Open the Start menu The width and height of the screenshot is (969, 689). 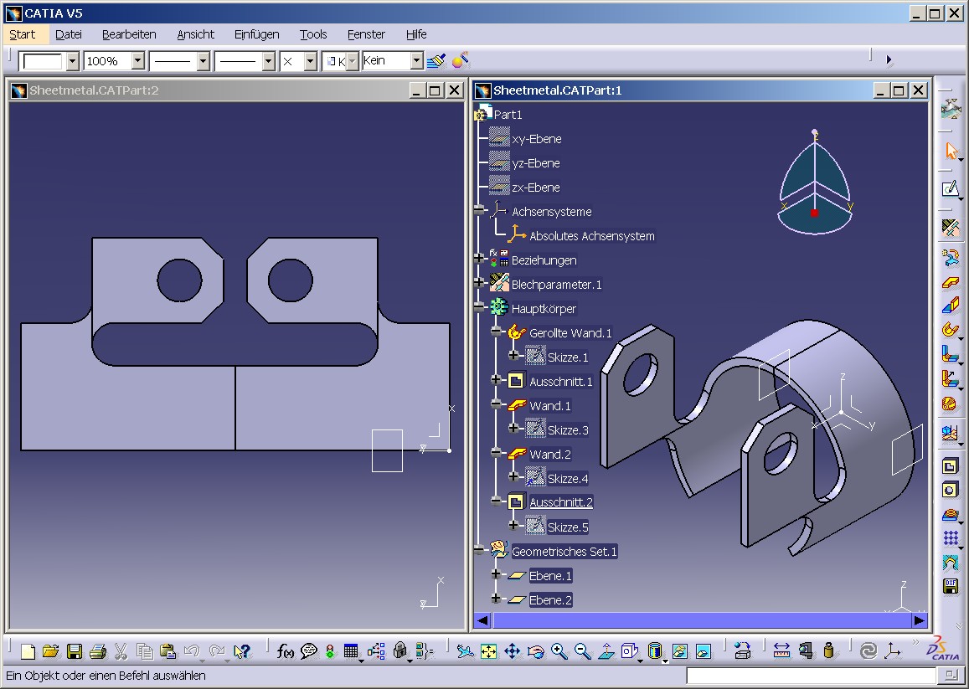pos(23,34)
